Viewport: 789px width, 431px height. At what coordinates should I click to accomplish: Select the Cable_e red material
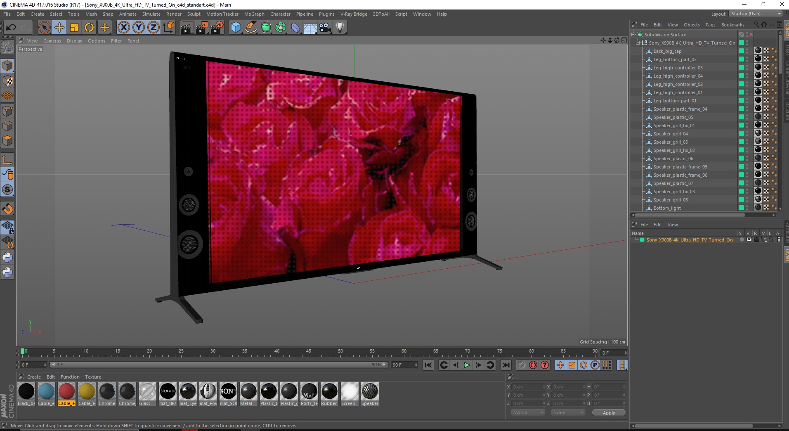point(66,394)
